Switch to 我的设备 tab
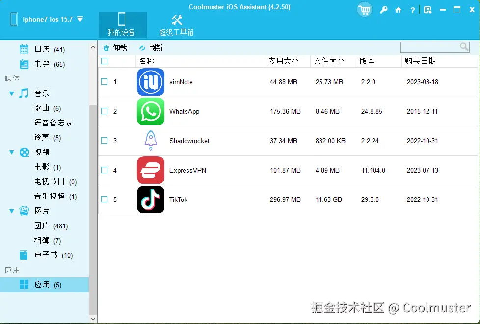Screen dimensions: 480x324 click(x=122, y=25)
